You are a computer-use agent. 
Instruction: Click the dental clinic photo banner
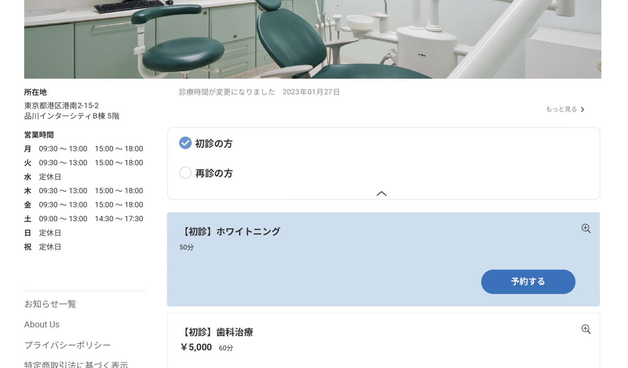tap(312, 39)
